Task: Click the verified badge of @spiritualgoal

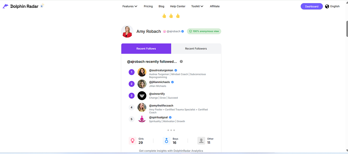Action: 170,117
